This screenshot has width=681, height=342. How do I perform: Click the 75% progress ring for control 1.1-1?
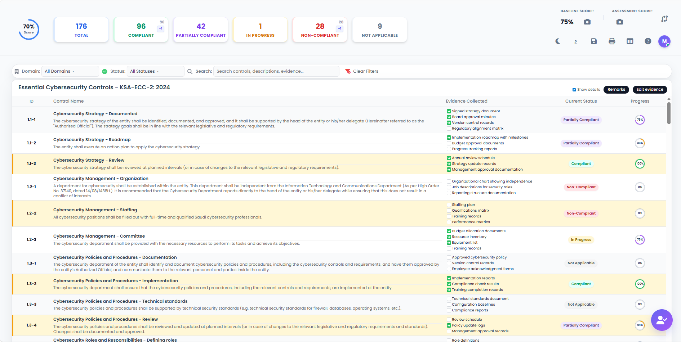tap(640, 120)
